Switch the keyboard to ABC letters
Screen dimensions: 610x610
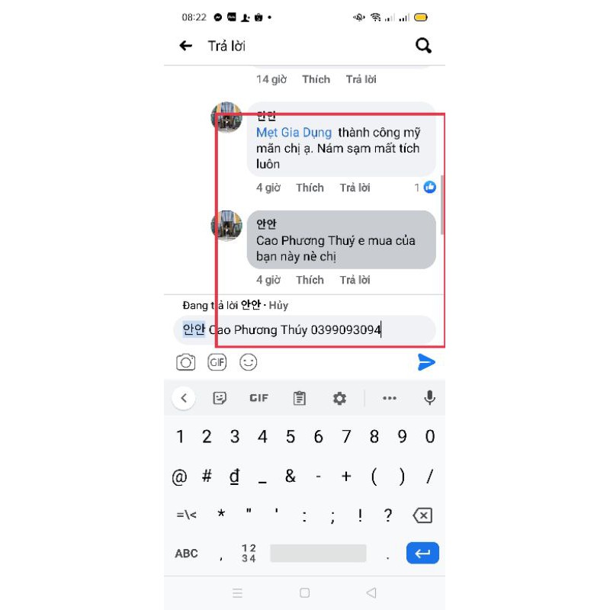(186, 554)
